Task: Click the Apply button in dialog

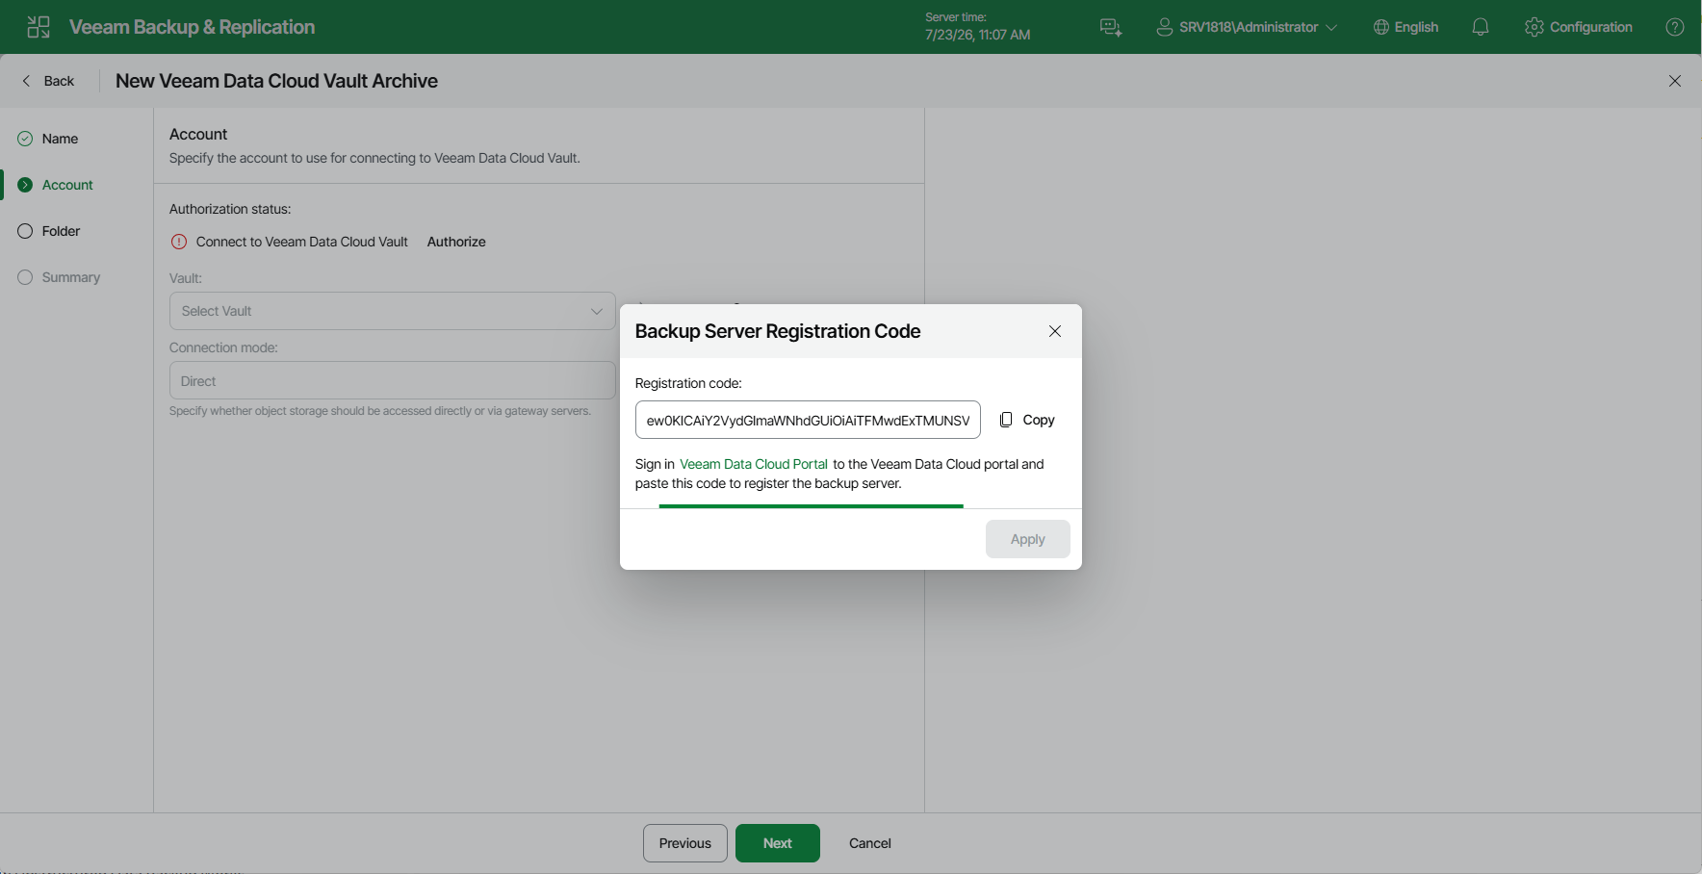Action: click(1028, 539)
